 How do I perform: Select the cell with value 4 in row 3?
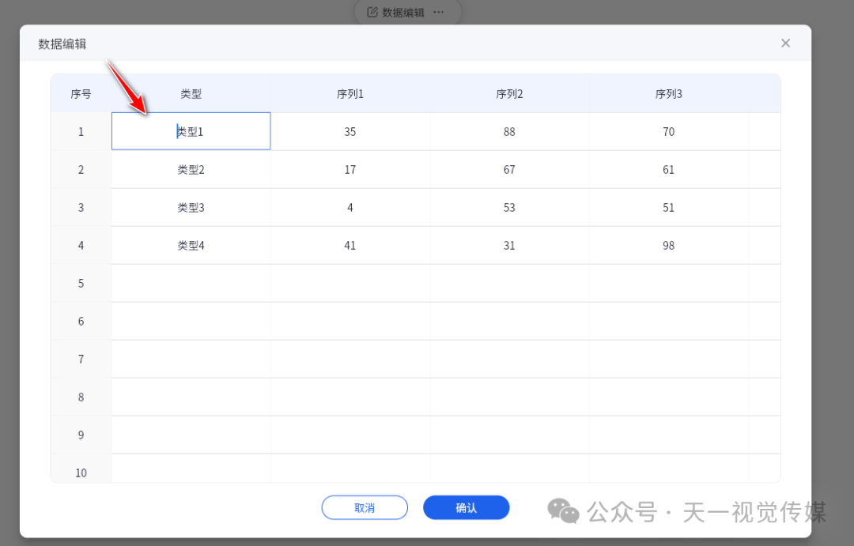pyautogui.click(x=350, y=207)
